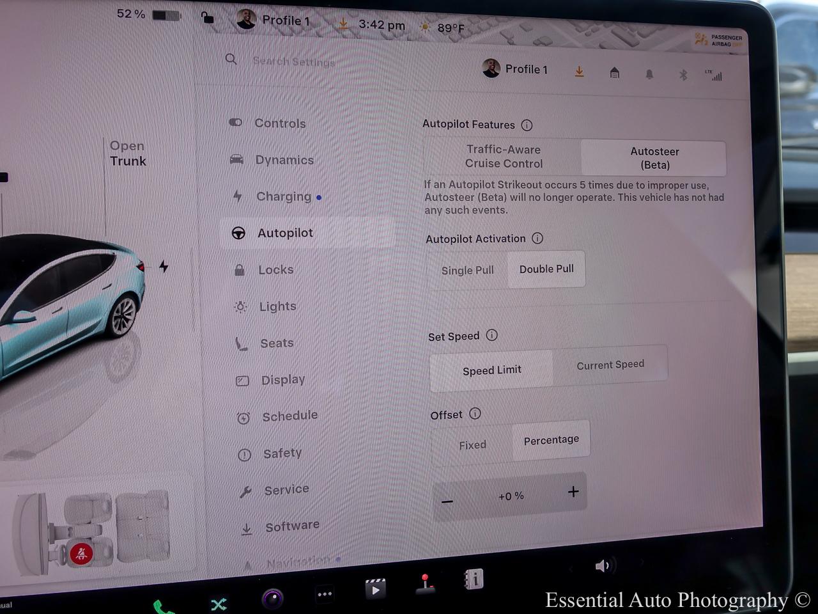
Task: Tap the yellow software update download icon
Action: point(579,72)
